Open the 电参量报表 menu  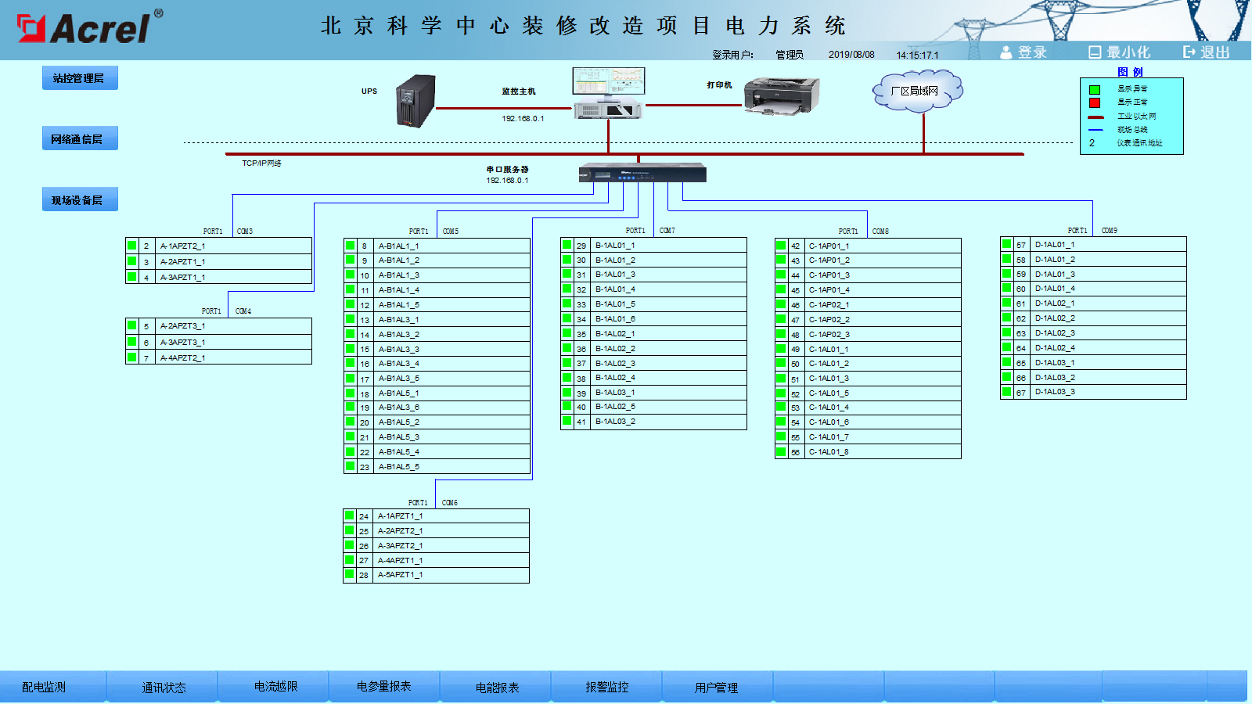pos(383,687)
